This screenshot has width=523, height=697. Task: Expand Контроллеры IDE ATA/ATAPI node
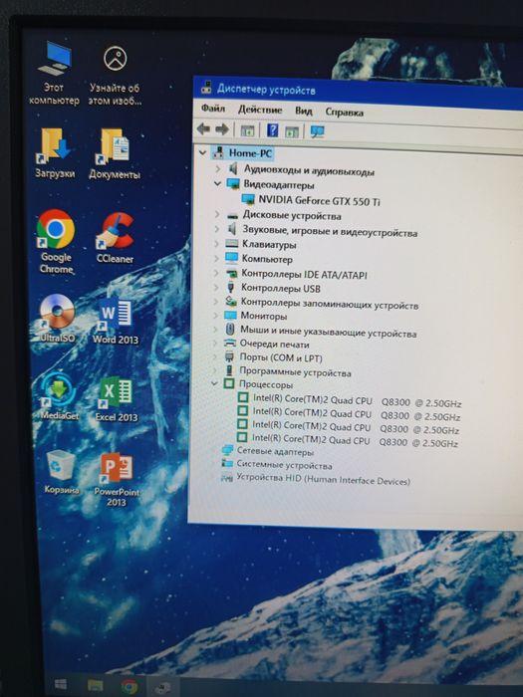click(216, 273)
